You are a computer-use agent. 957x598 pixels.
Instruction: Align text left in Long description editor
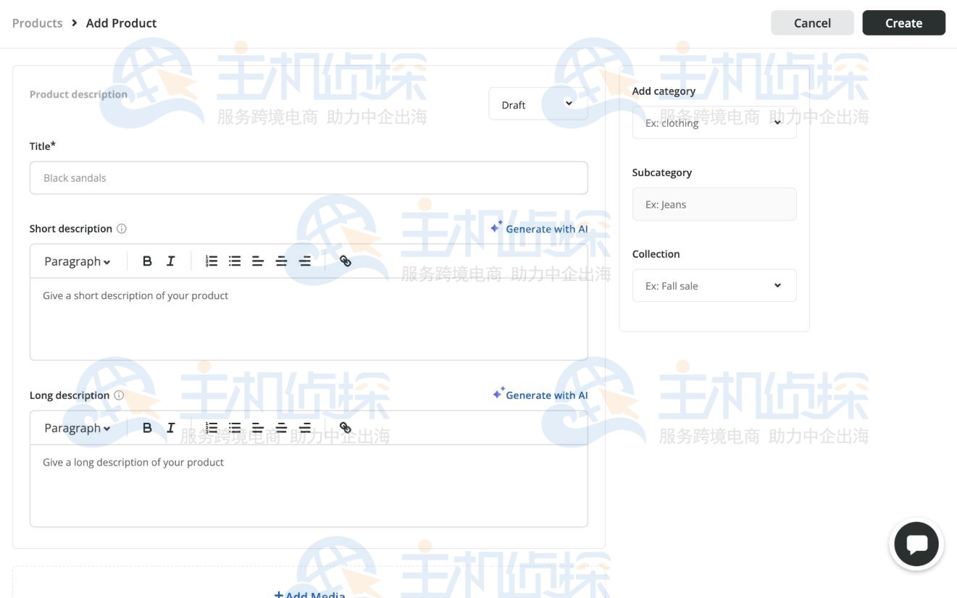(x=258, y=428)
